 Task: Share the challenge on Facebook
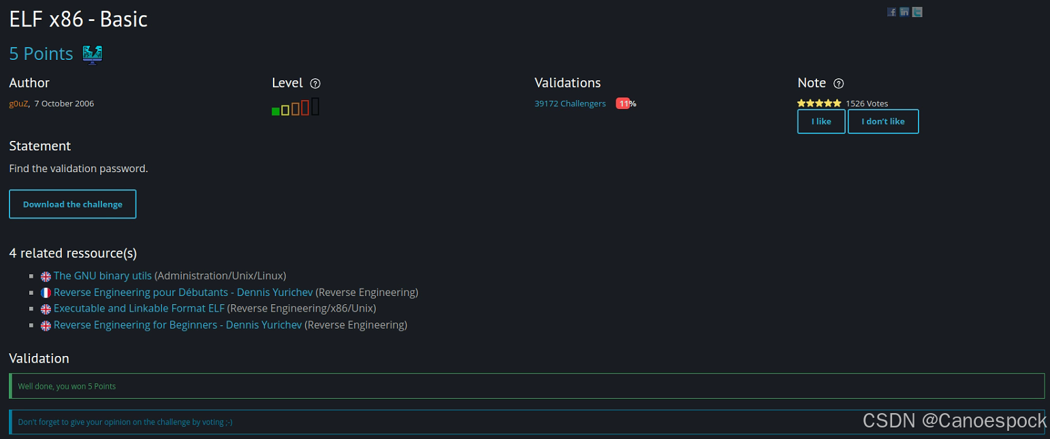(x=892, y=12)
